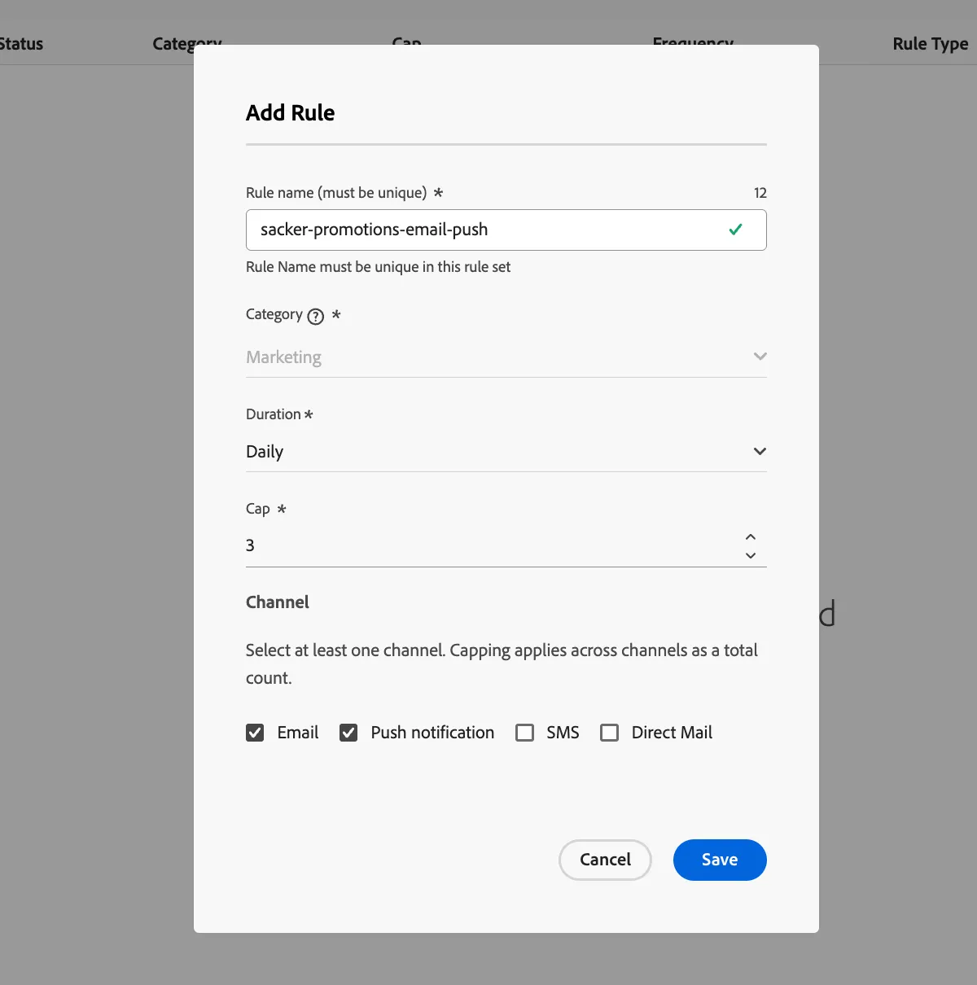
Task: Open the Duration dropdown showing Daily
Action: (x=506, y=452)
